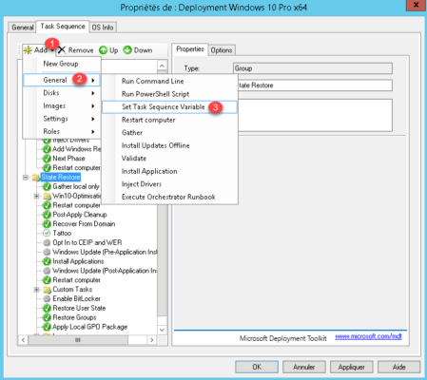This screenshot has width=427, height=380.
Task: Select 'Next Phase' step text
Action: click(68, 159)
